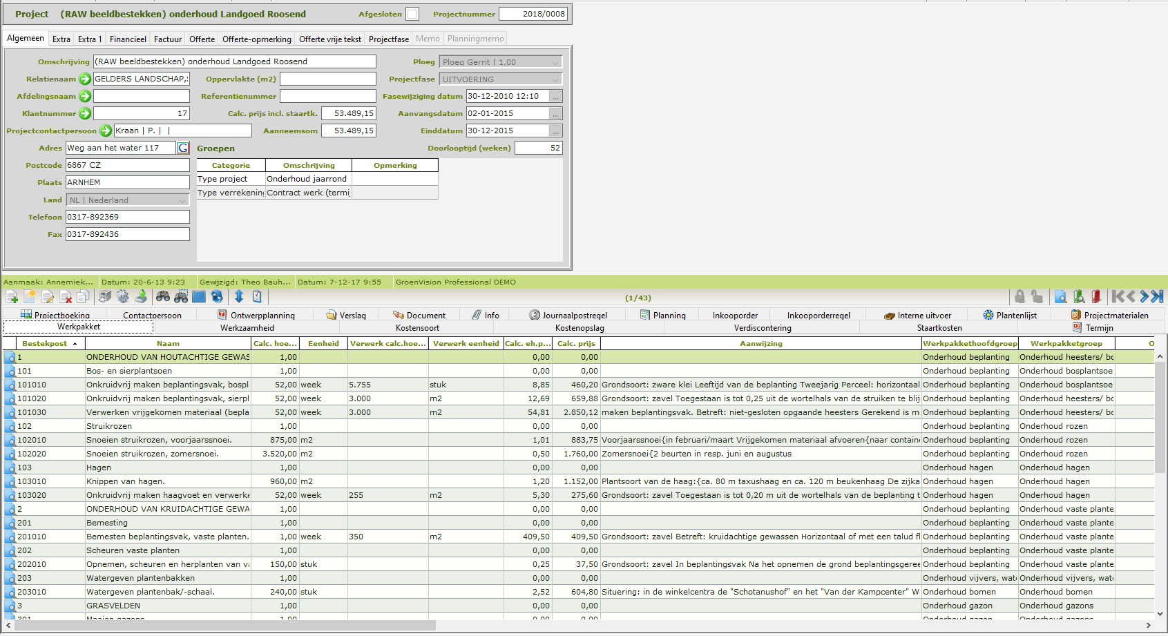Open the Einddatum date picker button
The width and height of the screenshot is (1168, 636).
[556, 131]
